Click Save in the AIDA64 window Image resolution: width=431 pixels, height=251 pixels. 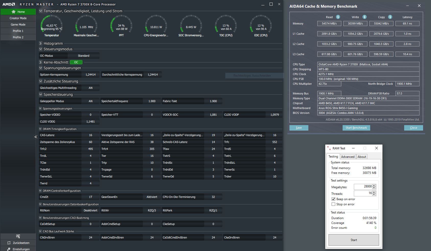tap(299, 128)
